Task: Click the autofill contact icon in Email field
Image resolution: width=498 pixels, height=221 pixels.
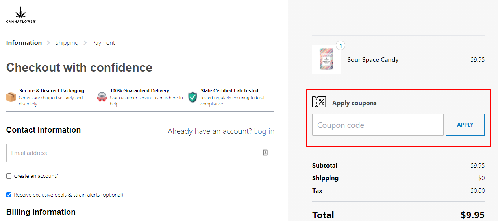Action: (x=265, y=153)
